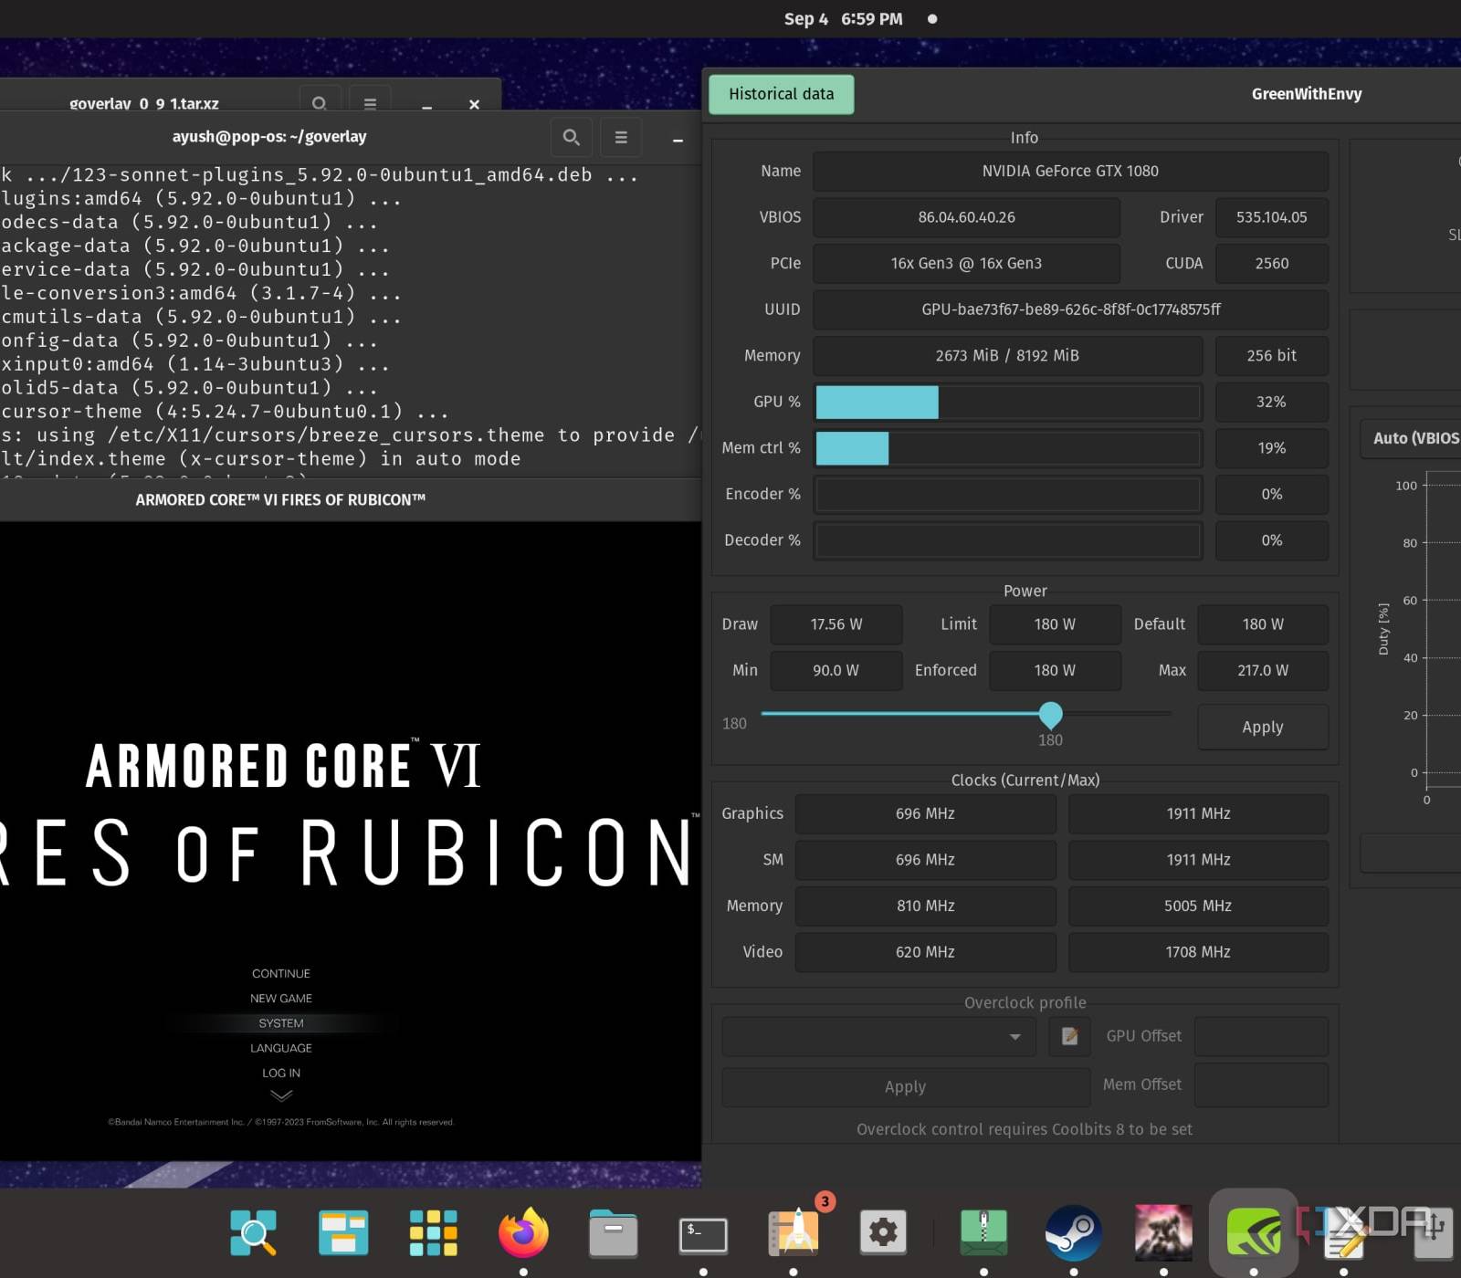Open Pop!_Shop with the notification badge
This screenshot has height=1278, width=1461.
pyautogui.click(x=794, y=1233)
